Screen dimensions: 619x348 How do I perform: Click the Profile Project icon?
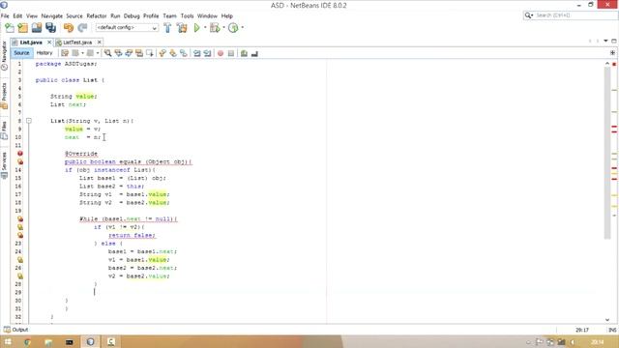pos(233,28)
